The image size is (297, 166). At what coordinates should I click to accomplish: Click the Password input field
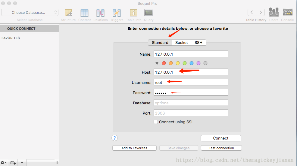[x=191, y=92]
